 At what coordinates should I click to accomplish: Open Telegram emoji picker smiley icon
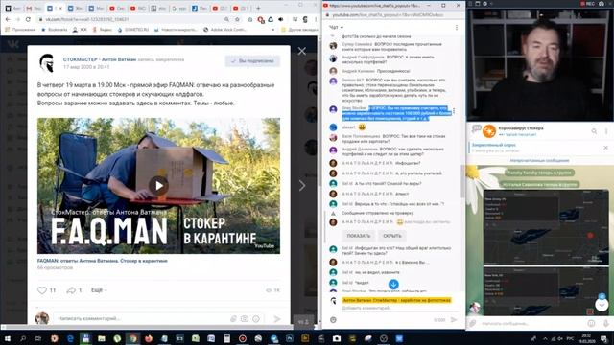pos(591,324)
